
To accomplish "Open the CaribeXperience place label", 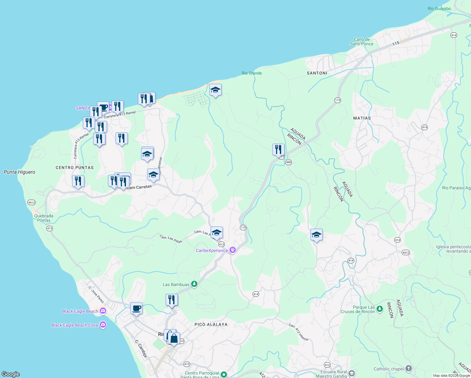I will (x=212, y=250).
